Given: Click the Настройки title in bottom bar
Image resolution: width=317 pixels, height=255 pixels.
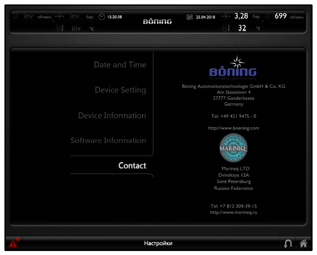Looking at the screenshot, I should tap(158, 243).
